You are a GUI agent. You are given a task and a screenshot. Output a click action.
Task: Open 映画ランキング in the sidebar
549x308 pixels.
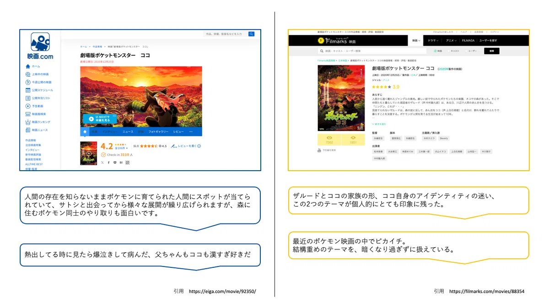pos(38,122)
